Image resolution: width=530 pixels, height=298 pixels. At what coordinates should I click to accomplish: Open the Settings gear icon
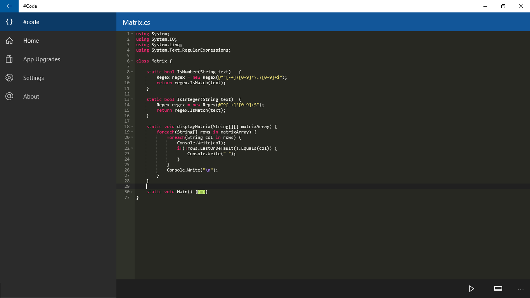(9, 78)
